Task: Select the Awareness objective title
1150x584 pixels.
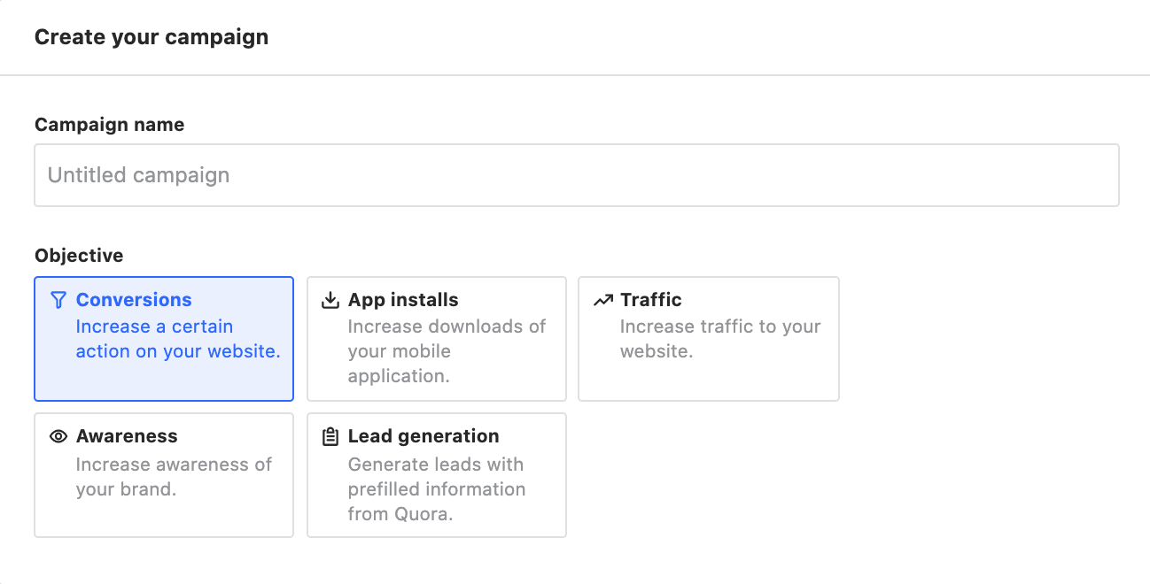Action: point(127,436)
